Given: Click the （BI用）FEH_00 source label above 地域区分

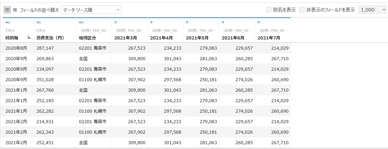Looking at the screenshot, I should [x=94, y=30].
